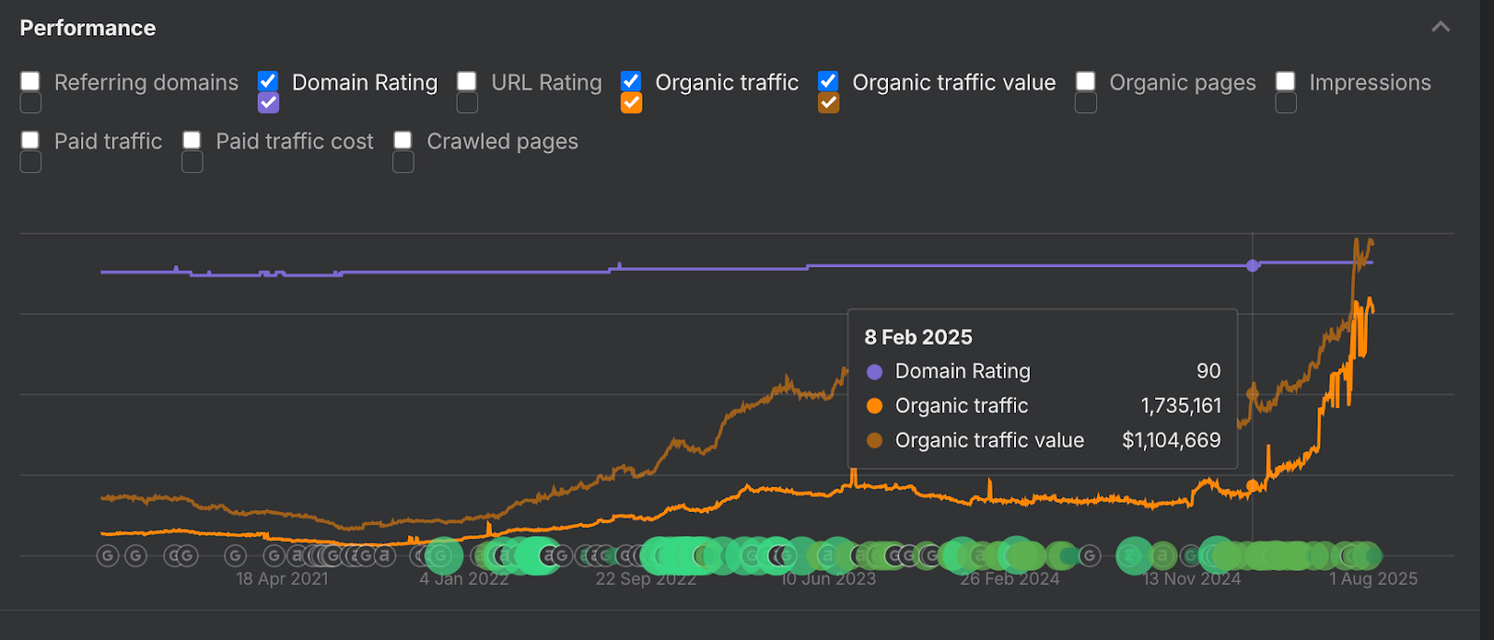Disable the Organic traffic checkbox

tap(631, 82)
